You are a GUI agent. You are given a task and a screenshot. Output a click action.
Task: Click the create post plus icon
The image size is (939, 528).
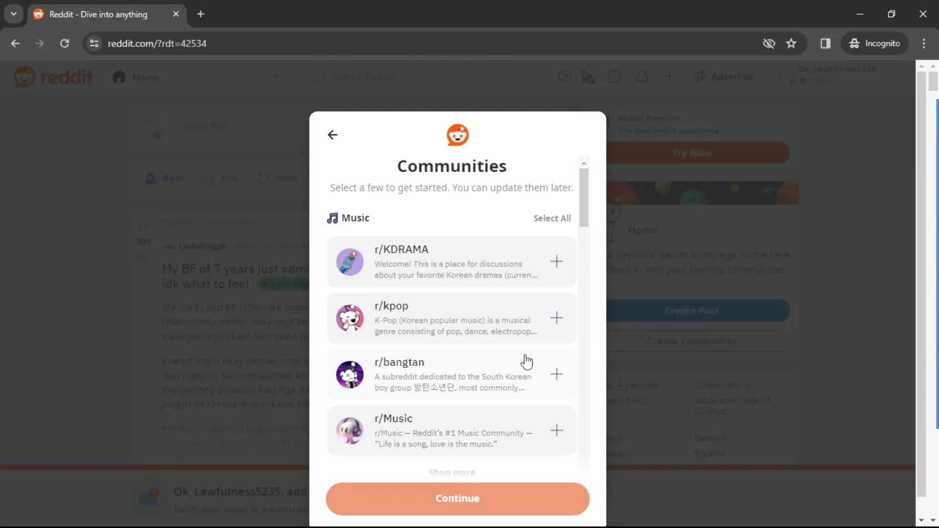coord(670,77)
